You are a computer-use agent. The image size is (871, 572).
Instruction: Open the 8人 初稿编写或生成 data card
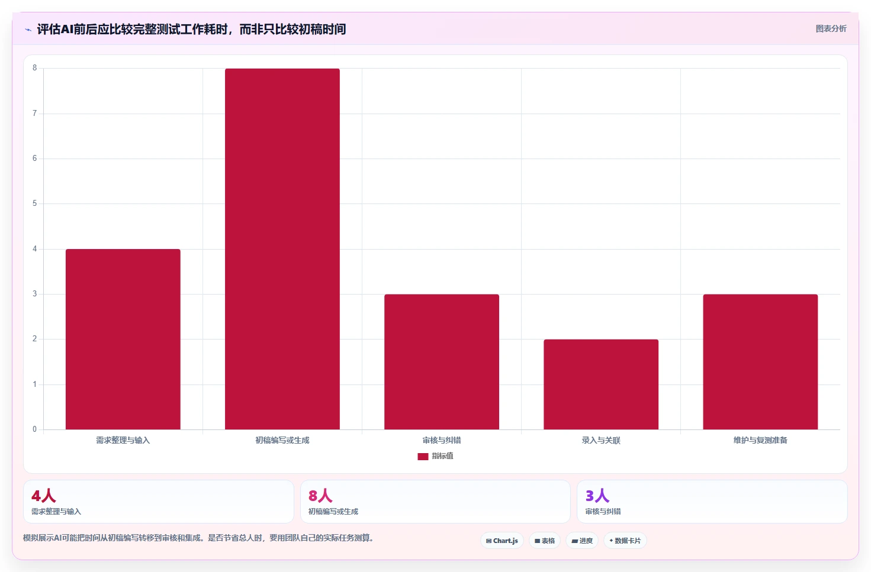tap(435, 502)
